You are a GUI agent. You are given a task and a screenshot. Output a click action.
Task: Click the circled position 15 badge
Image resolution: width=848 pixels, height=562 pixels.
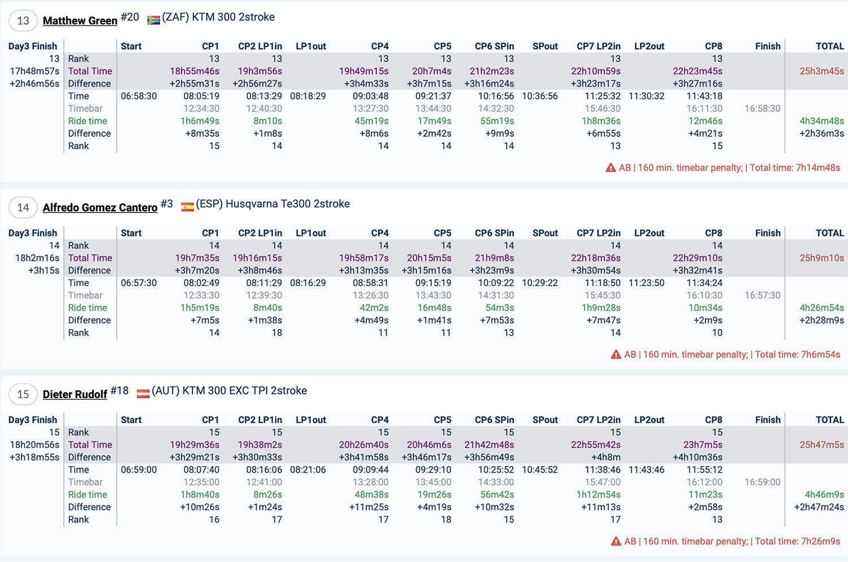click(23, 394)
